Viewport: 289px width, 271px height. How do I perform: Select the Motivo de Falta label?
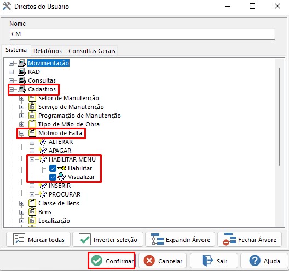pyautogui.click(x=60, y=133)
